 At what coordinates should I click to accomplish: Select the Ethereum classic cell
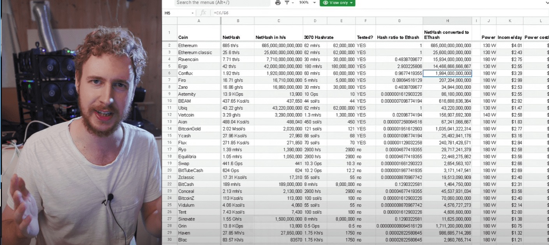tap(199, 52)
